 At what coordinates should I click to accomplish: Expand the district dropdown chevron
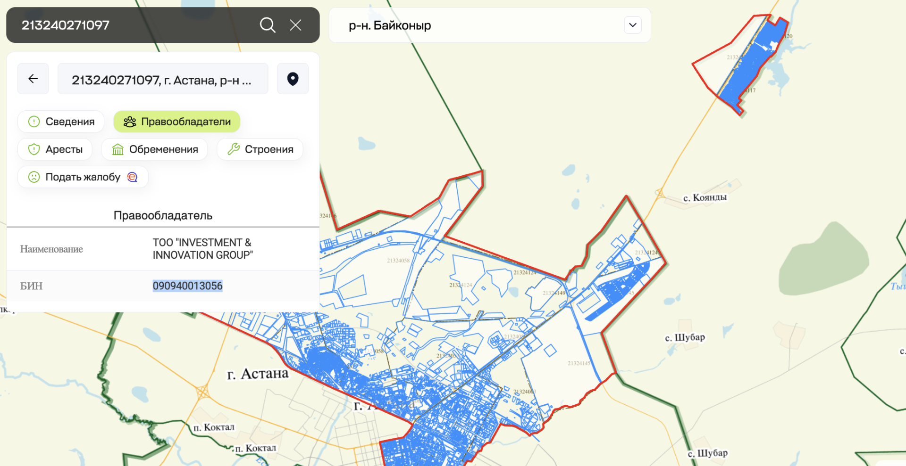(x=632, y=25)
